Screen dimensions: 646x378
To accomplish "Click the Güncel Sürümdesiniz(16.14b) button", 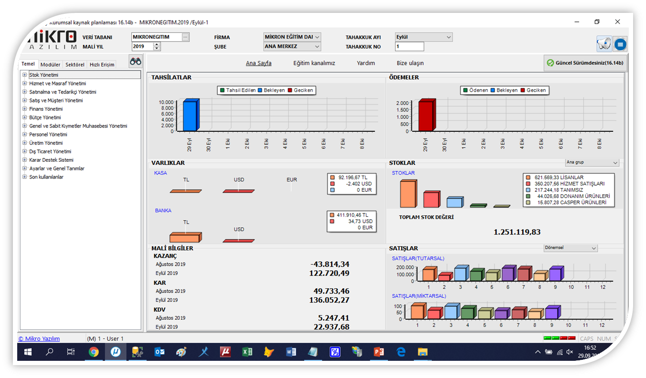I will coord(585,63).
